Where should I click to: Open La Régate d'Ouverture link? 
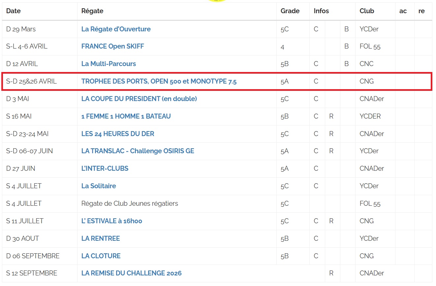[116, 29]
